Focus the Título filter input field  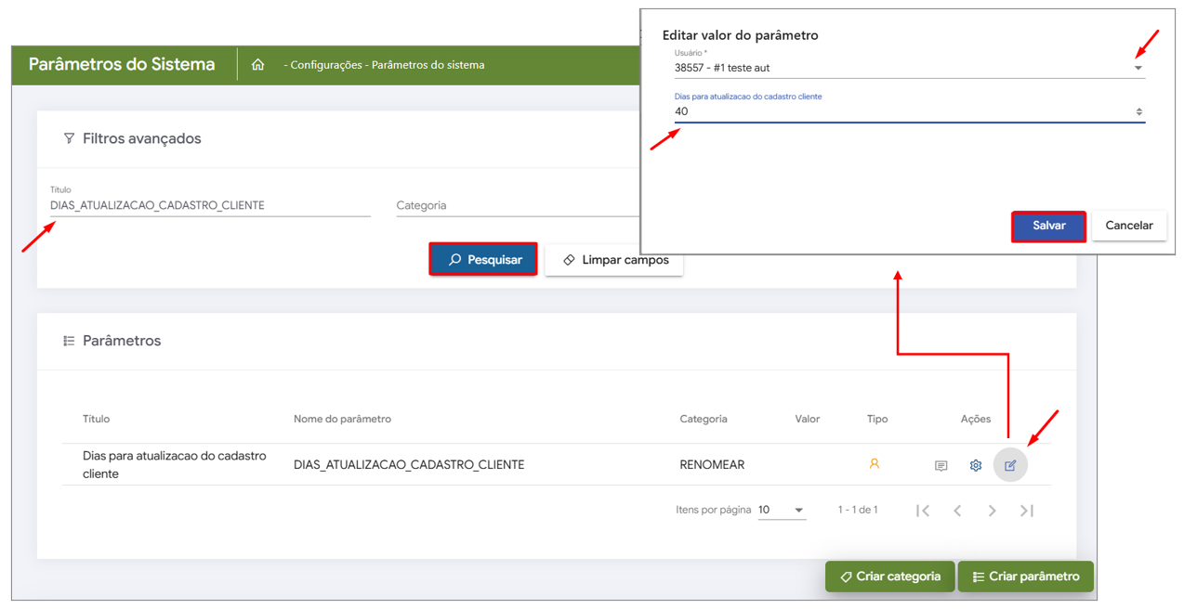point(209,205)
